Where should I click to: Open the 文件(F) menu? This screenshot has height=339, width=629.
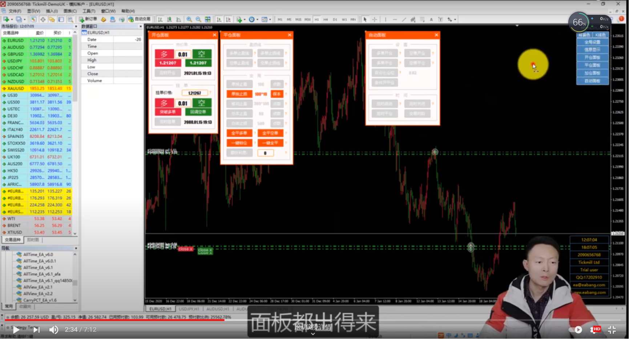click(x=15, y=11)
